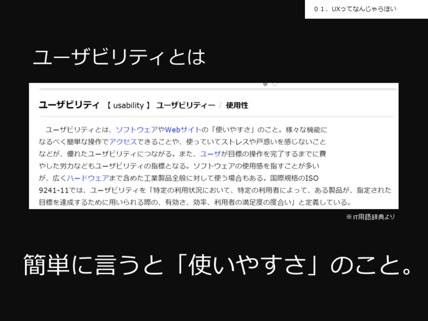The width and height of the screenshot is (428, 321).
Task: Click the slide title ユーザビリティとは
Action: [x=119, y=57]
